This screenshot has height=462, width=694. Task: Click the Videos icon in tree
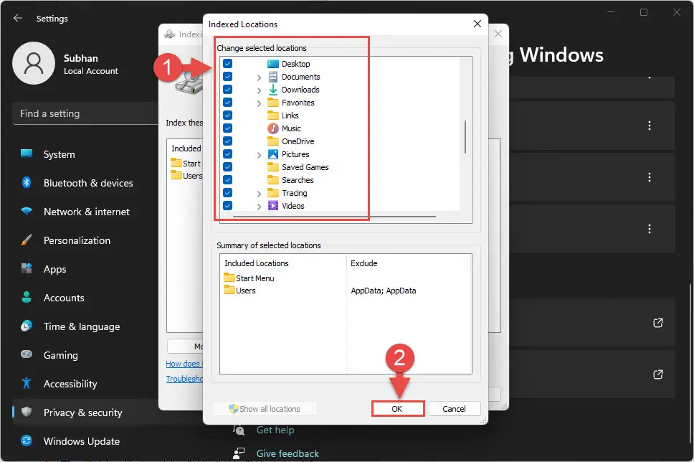click(273, 205)
